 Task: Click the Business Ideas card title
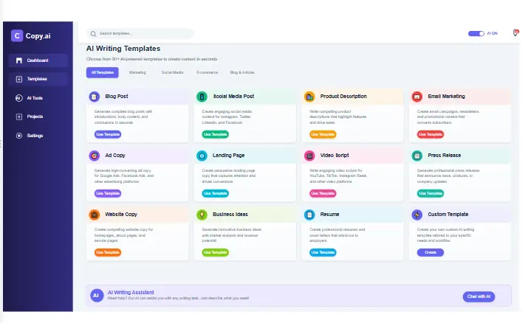click(x=230, y=214)
